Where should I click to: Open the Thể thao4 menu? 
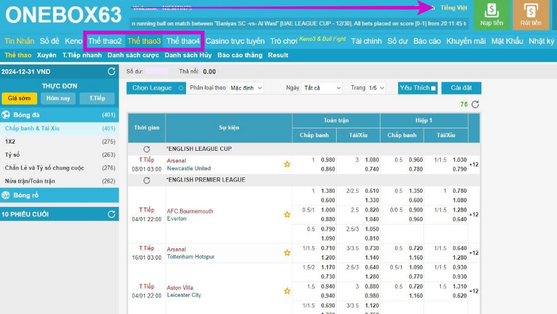pyautogui.click(x=183, y=41)
